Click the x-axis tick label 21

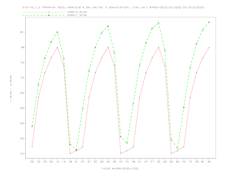[x=76, y=162]
